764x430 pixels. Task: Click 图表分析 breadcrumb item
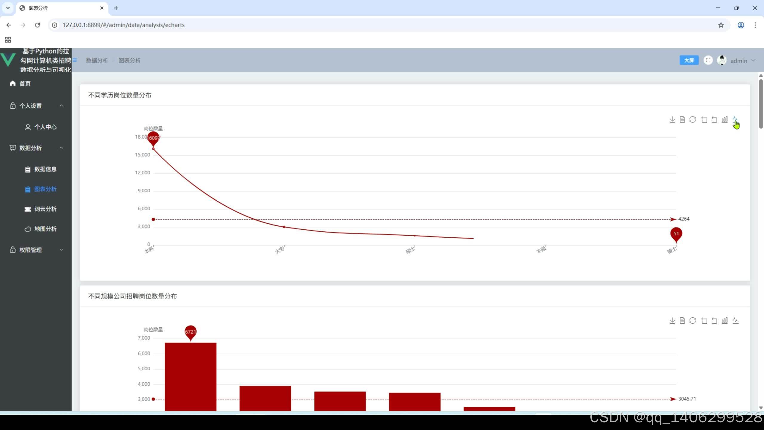[130, 60]
